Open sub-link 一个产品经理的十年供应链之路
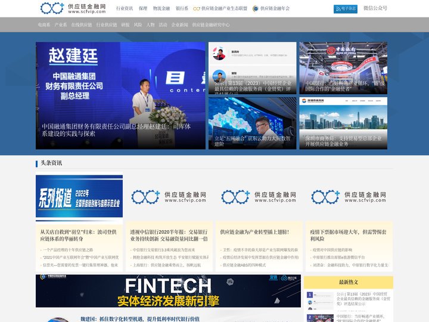 (68, 250)
